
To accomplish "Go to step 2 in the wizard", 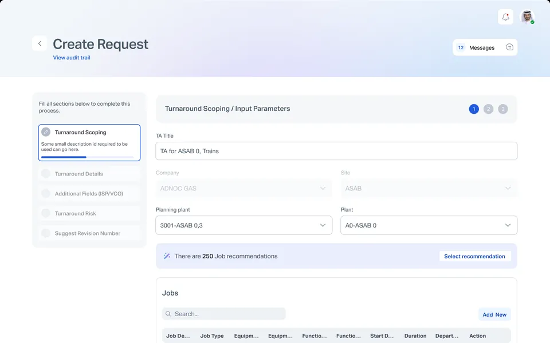I will click(x=488, y=109).
